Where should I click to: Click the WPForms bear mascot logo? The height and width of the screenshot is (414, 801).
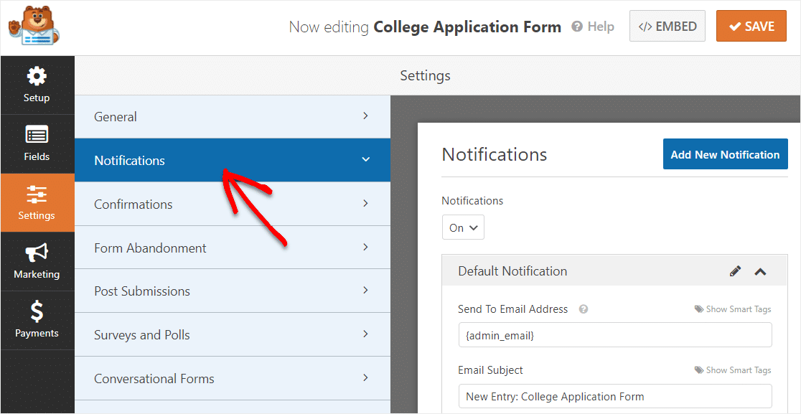[x=34, y=26]
